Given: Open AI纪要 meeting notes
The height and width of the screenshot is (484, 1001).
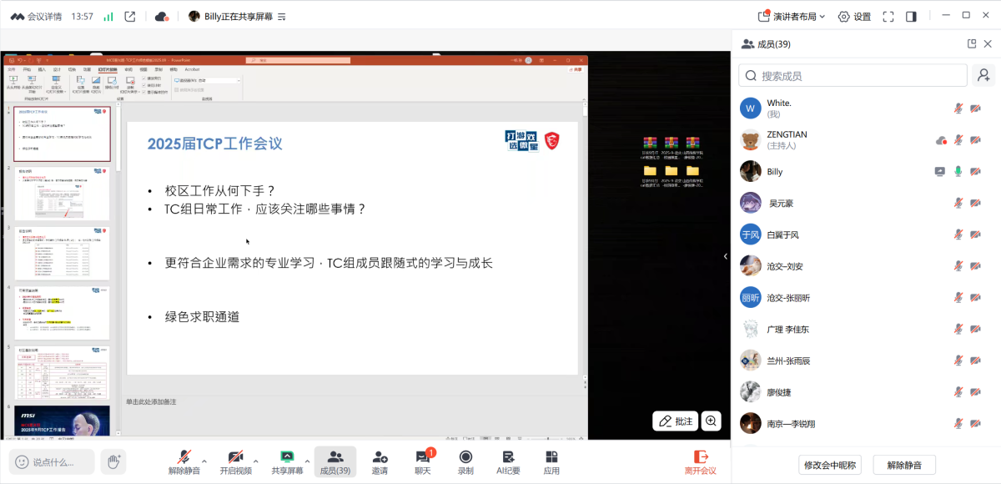Looking at the screenshot, I should coord(508,461).
